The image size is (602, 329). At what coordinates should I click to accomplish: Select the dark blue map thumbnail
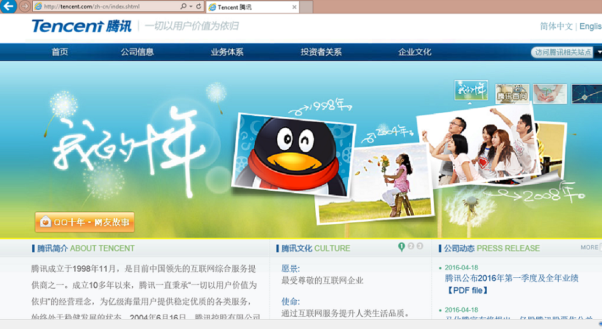[587, 94]
